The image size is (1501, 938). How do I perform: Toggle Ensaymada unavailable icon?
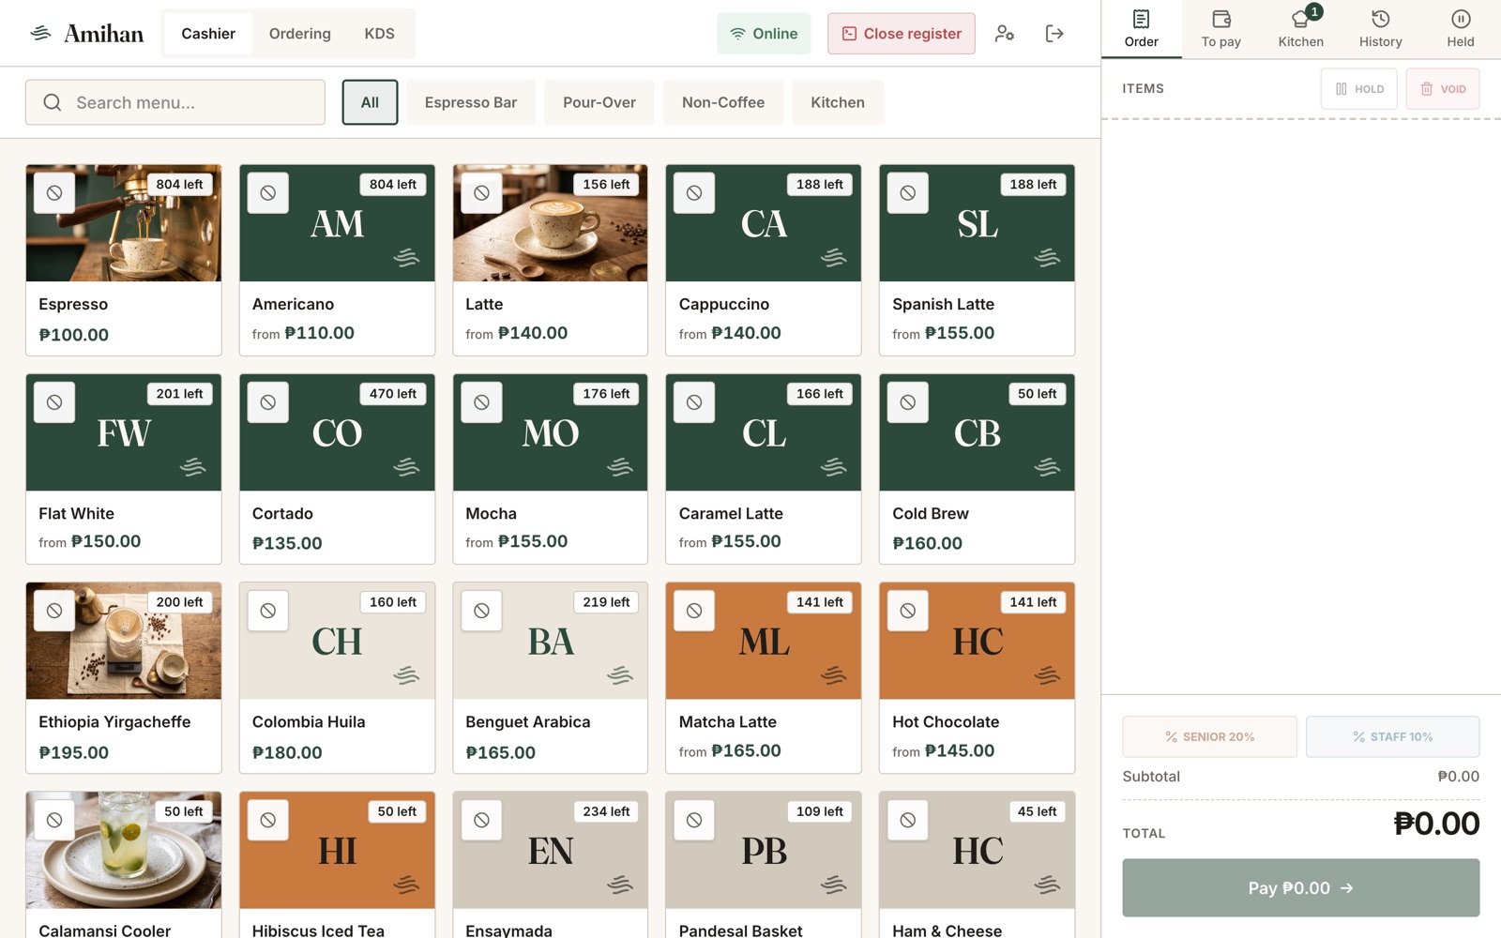[481, 820]
